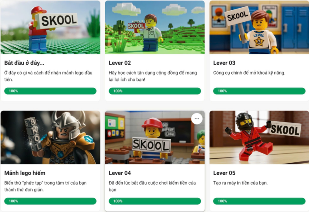Click the Lever 04 course title
The image size is (309, 212).
[120, 173]
